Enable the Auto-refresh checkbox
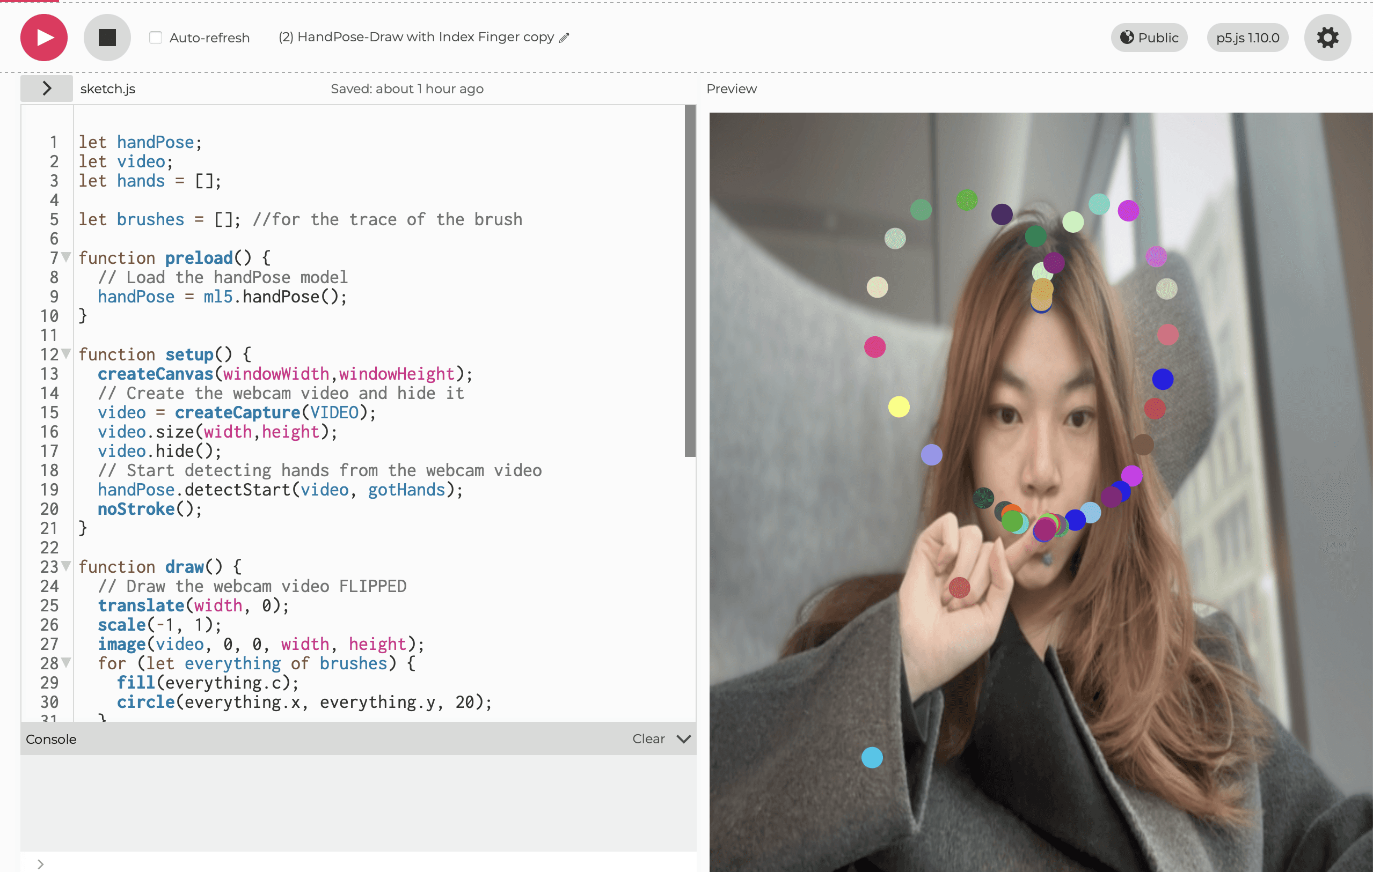Screen dimensions: 1373x872 pyautogui.click(x=155, y=38)
